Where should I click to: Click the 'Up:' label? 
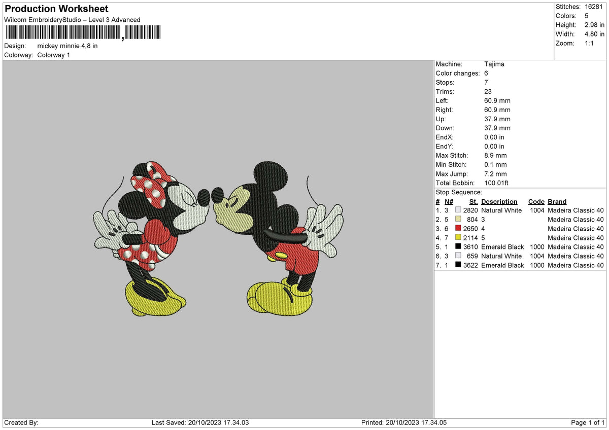(441, 119)
